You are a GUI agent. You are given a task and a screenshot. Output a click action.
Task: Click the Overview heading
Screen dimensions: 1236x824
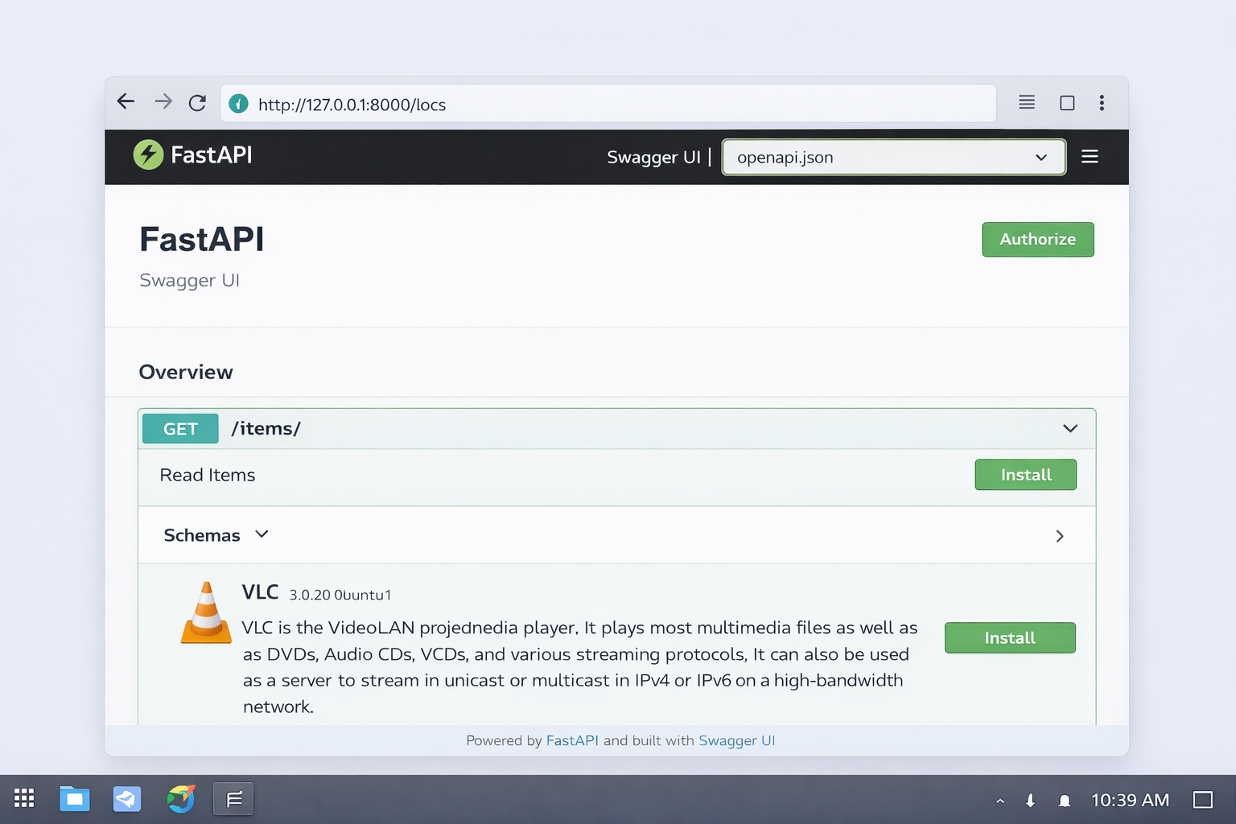pos(186,372)
